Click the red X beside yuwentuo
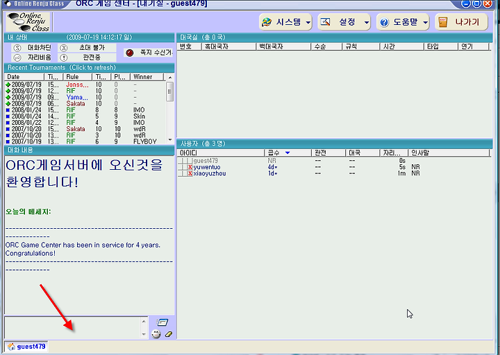 (x=190, y=167)
